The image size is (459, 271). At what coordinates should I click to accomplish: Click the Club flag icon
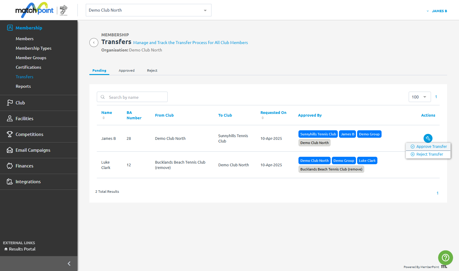(x=10, y=103)
